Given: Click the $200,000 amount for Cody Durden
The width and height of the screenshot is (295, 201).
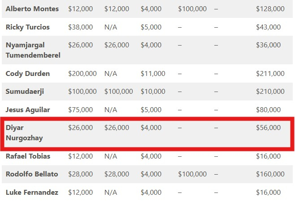Looking at the screenshot, I should 82,73.
